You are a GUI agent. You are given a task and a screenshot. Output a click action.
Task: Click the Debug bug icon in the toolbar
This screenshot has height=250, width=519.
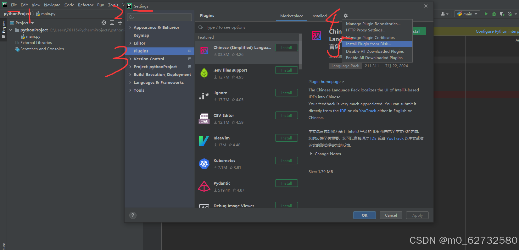click(494, 14)
